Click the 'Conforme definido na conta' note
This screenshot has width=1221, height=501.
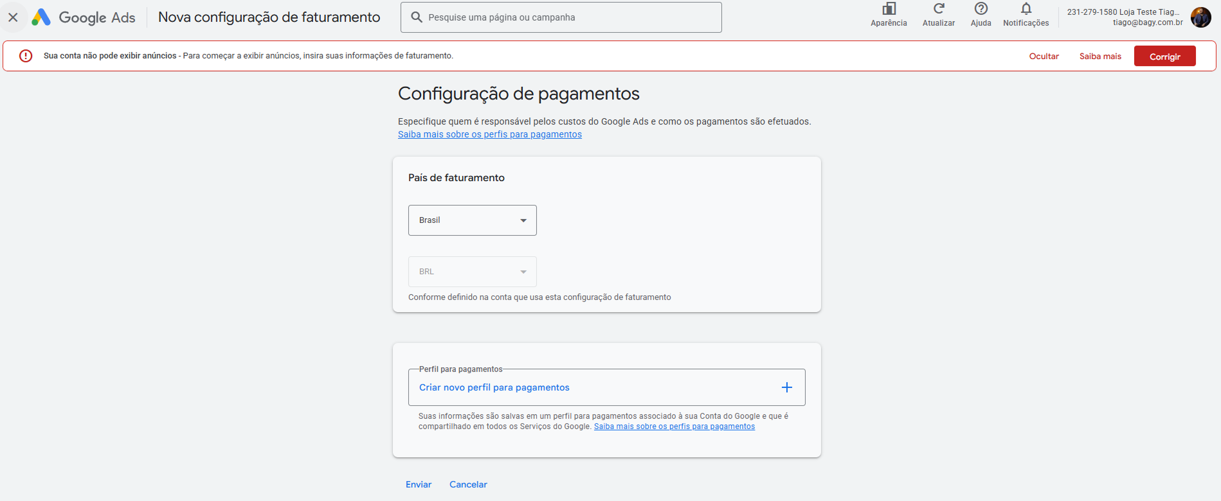tap(539, 297)
